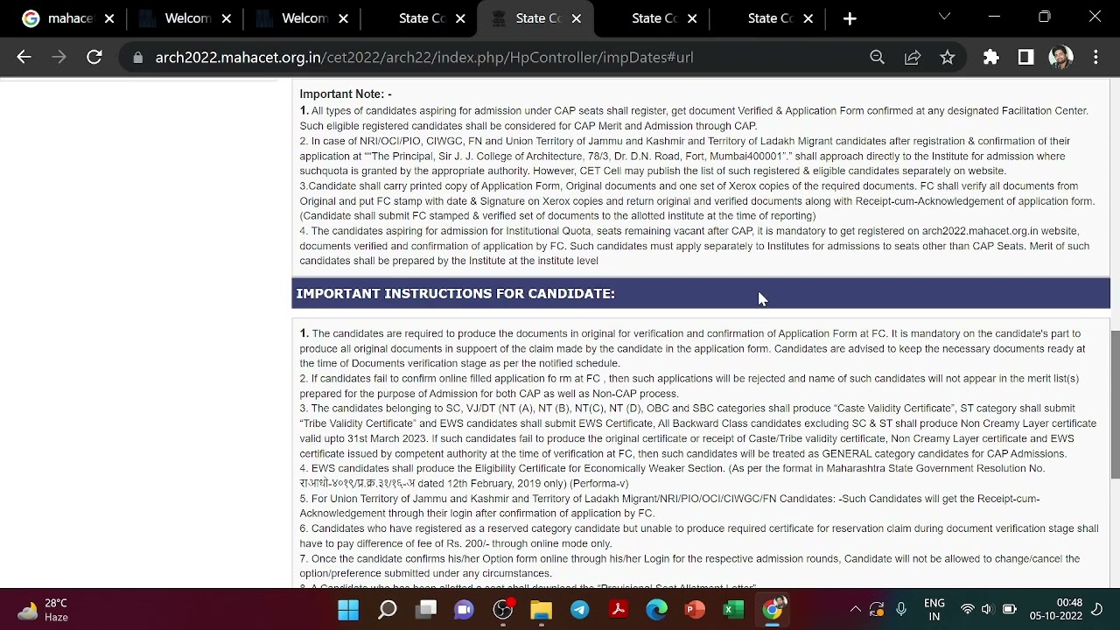1120x630 pixels.
Task: Open the weather widget showing 28°C Haze
Action: pyautogui.click(x=42, y=610)
